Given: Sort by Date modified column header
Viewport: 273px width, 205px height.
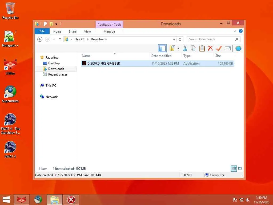Looking at the screenshot, I should pos(165,56).
